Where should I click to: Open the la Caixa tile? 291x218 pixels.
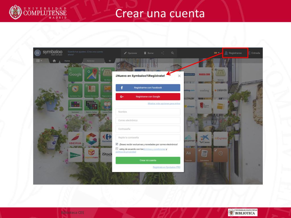coord(204,139)
